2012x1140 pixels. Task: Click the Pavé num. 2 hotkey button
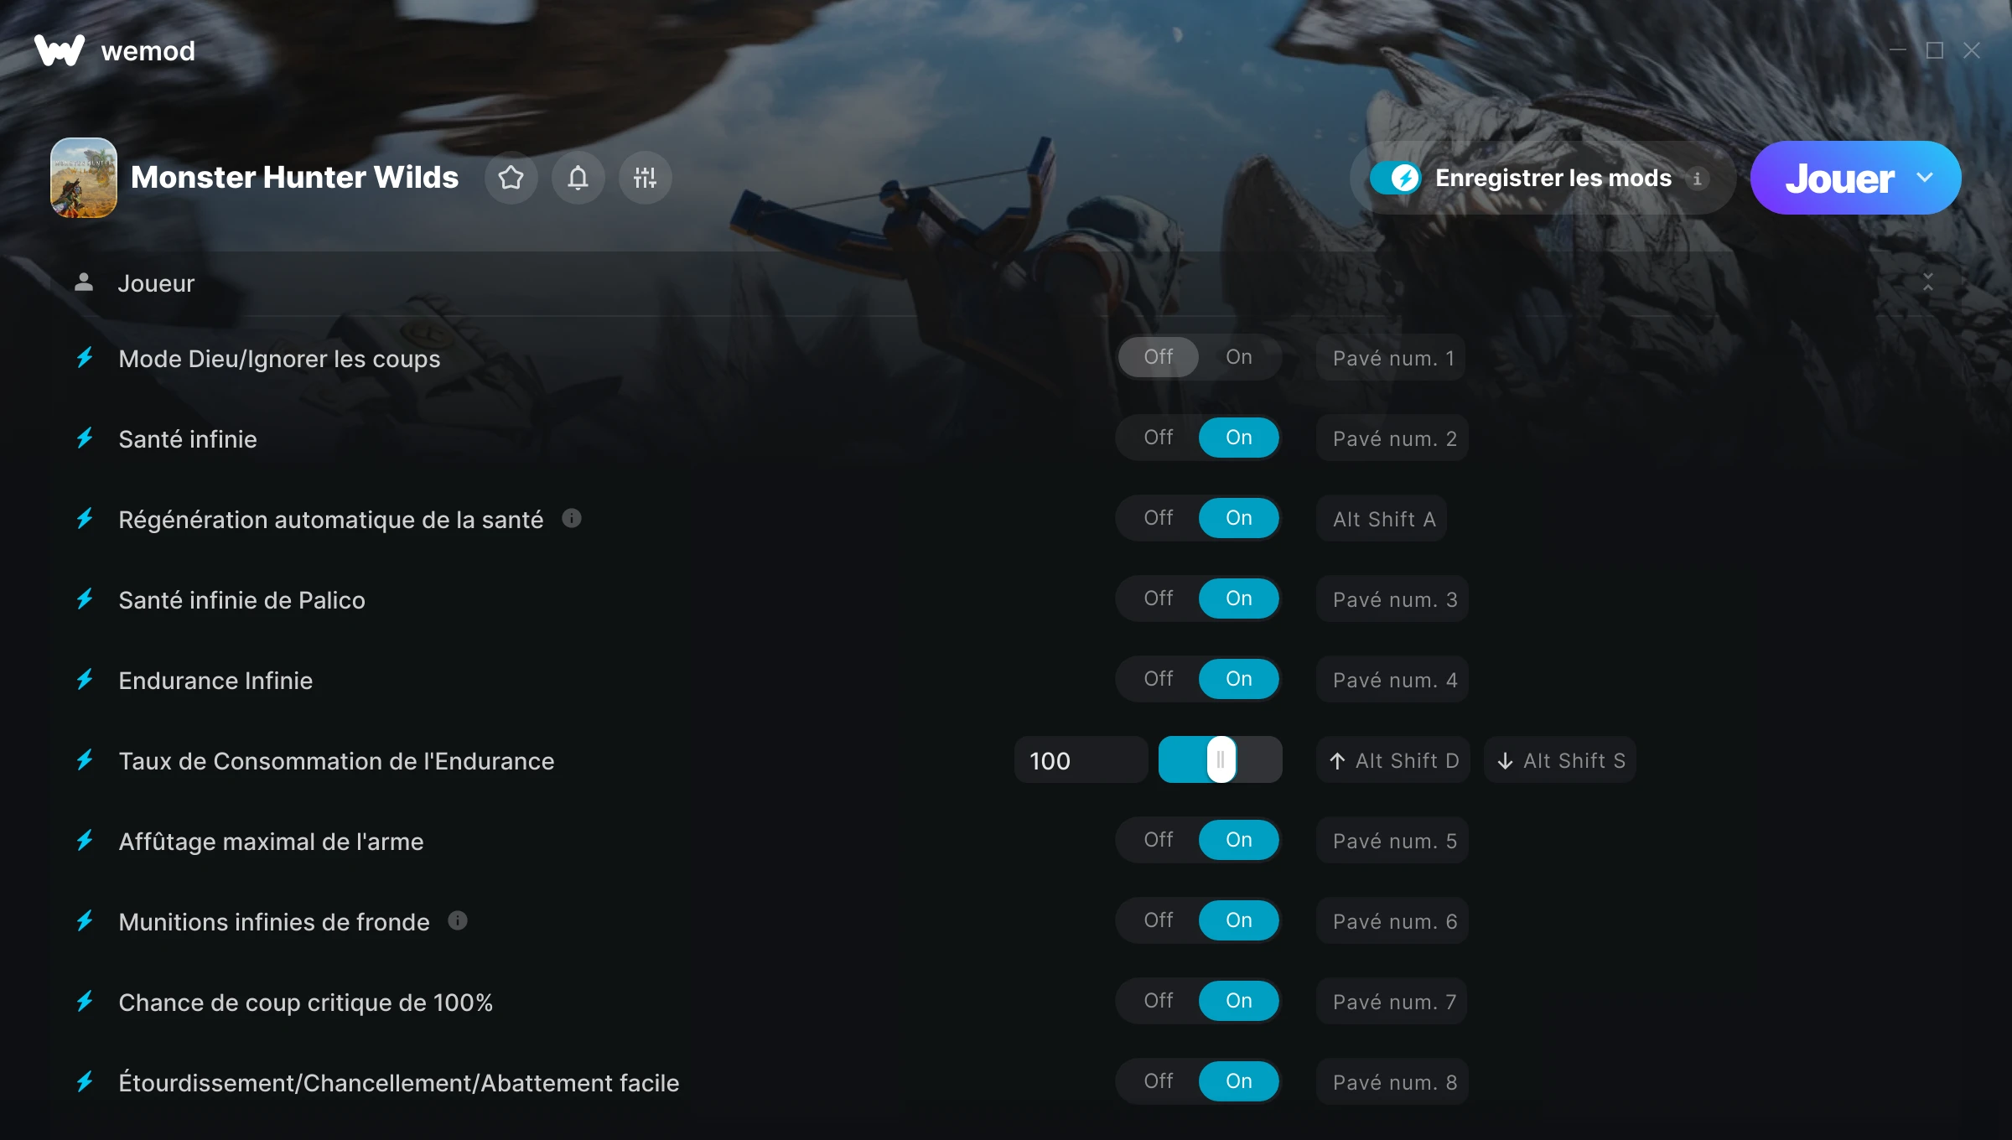(x=1392, y=438)
